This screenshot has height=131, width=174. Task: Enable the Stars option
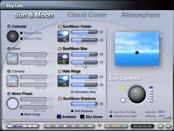pos(9,49)
